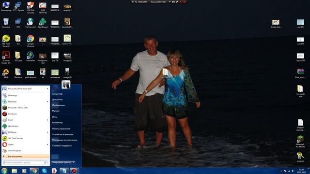The image size is (310, 174).
Task: Click the Windows Start orb
Action: coord(4,171)
